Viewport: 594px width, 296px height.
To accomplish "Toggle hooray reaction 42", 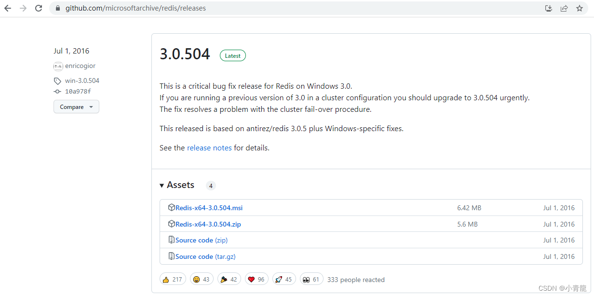I will click(x=229, y=279).
